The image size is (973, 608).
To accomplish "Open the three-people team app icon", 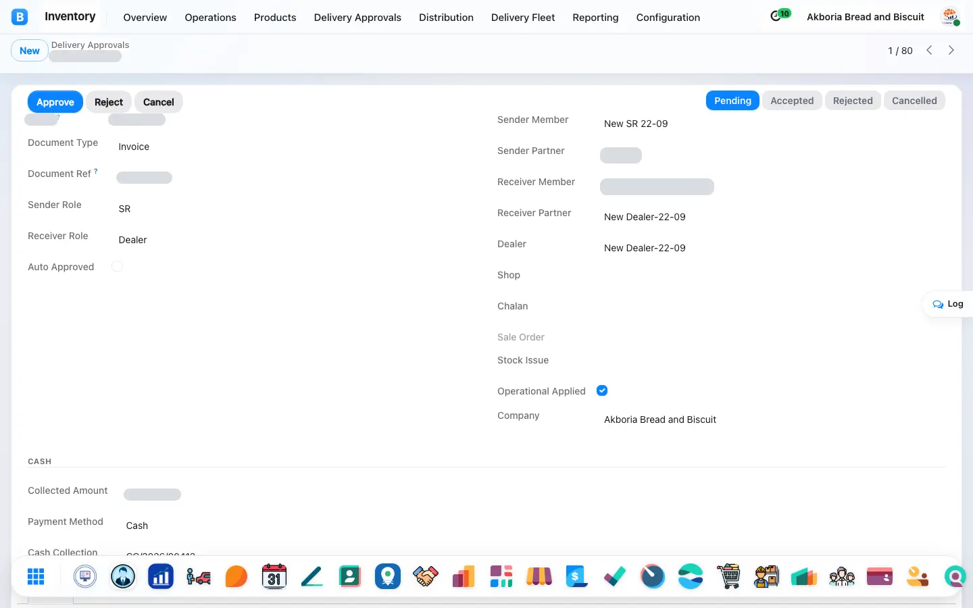I will pyautogui.click(x=842, y=577).
